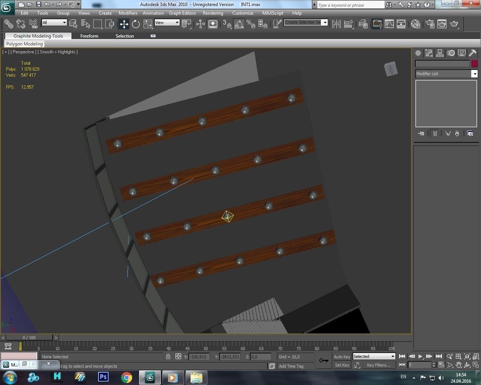This screenshot has width=481, height=385.
Task: Open Rendered Frame Window icon
Action: coord(442,24)
